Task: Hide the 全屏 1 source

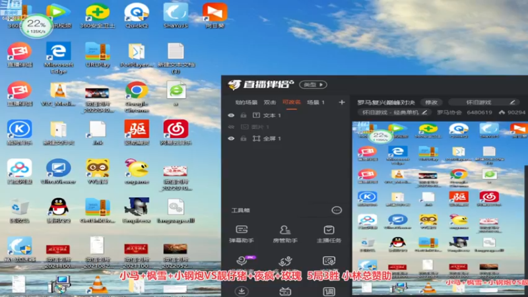Action: point(231,139)
